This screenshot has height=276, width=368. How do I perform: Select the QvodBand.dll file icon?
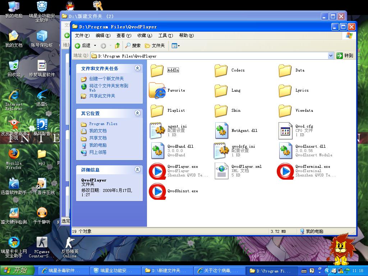(157, 151)
